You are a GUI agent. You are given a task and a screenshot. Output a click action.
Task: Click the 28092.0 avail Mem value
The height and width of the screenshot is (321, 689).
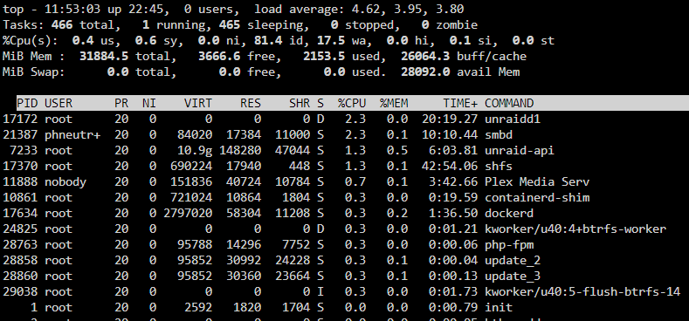pyautogui.click(x=426, y=72)
